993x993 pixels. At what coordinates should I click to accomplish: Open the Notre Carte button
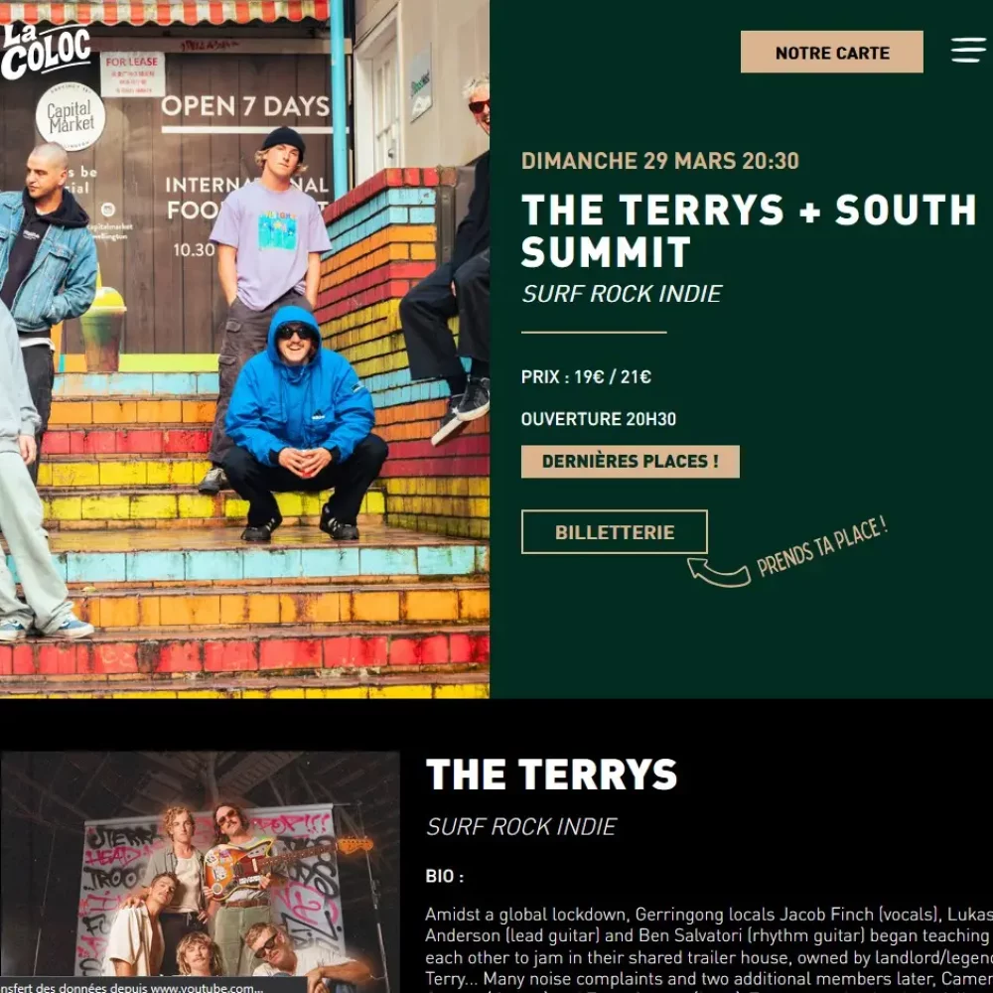831,52
